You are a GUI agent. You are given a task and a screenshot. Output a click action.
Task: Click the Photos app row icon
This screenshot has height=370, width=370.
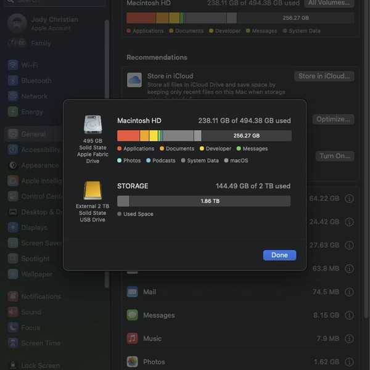(x=132, y=362)
